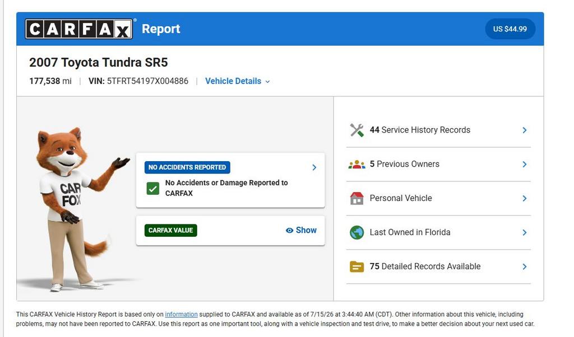The width and height of the screenshot is (574, 337).
Task: Open arrow for 44 Service History Records
Action: click(x=524, y=130)
